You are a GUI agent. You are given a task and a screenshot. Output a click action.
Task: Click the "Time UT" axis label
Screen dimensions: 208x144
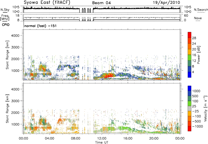click(x=102, y=142)
